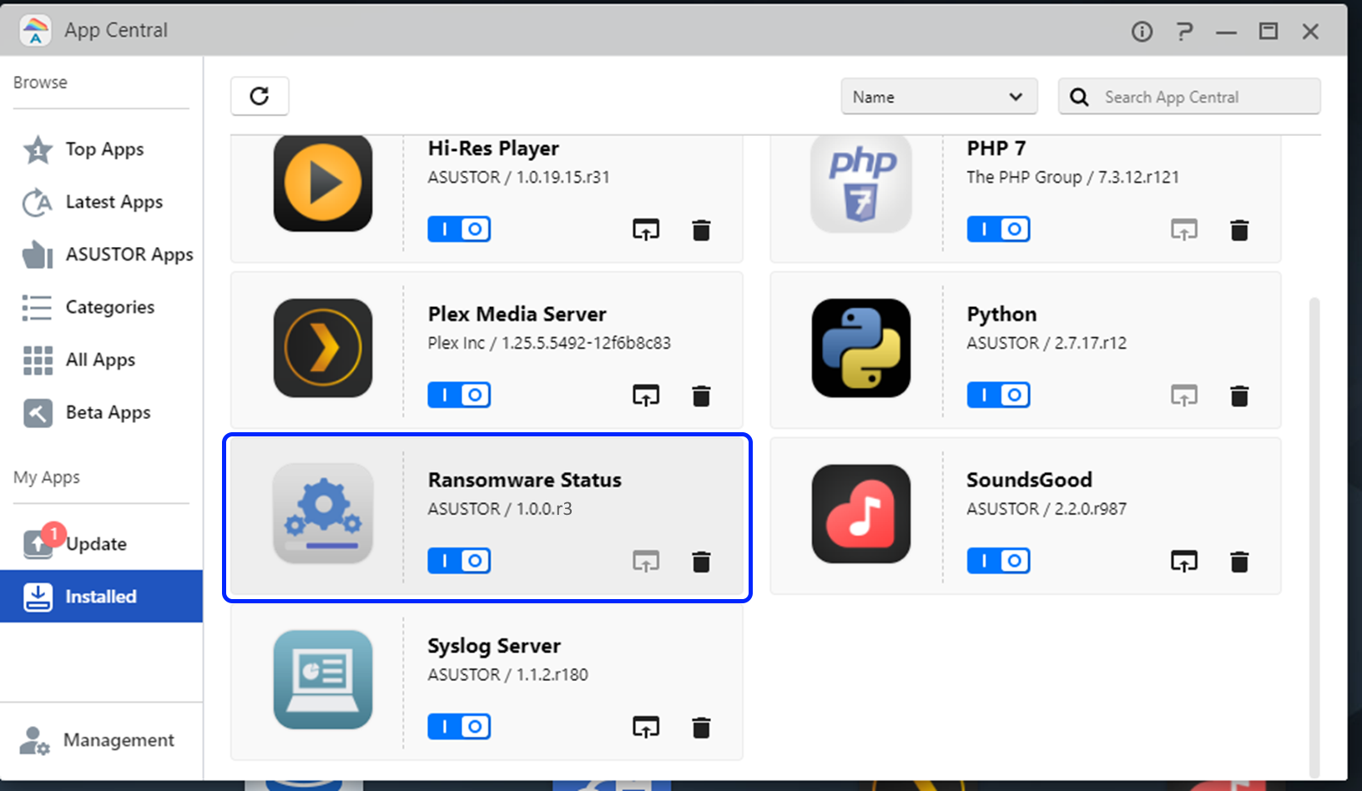The image size is (1362, 791).
Task: Toggle the PHP 7 enable switch
Action: [x=998, y=229]
